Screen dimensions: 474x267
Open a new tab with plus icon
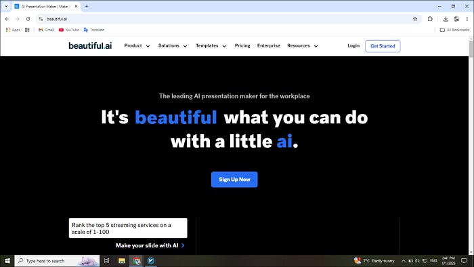coord(87,6)
